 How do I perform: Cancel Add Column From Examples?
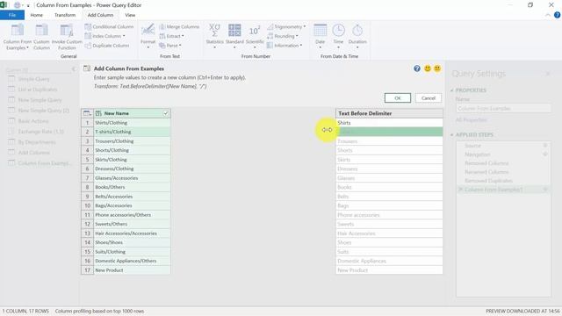coord(429,98)
